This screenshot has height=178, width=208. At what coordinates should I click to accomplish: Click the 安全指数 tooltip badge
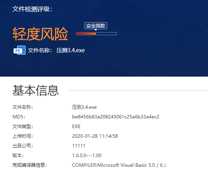[x=96, y=26]
